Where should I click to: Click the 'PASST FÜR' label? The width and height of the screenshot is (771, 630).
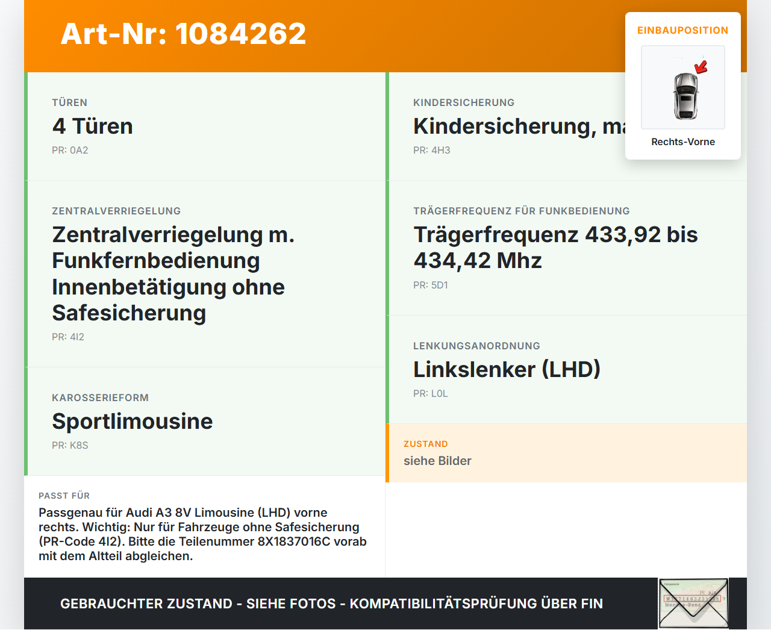[x=64, y=496]
